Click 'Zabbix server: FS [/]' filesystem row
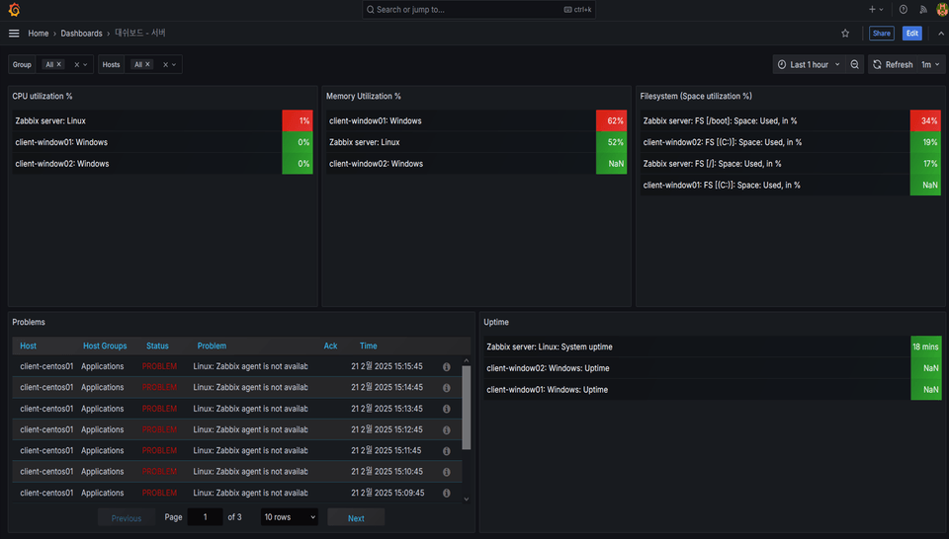This screenshot has width=949, height=539. [x=791, y=164]
